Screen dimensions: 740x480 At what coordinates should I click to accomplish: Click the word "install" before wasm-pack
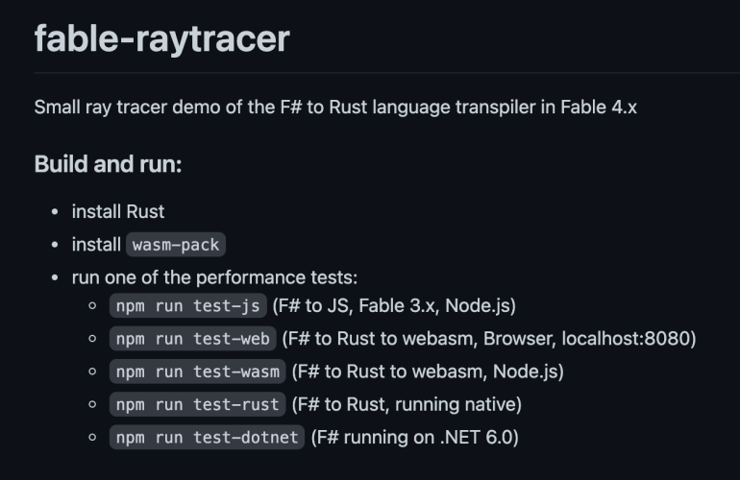96,245
